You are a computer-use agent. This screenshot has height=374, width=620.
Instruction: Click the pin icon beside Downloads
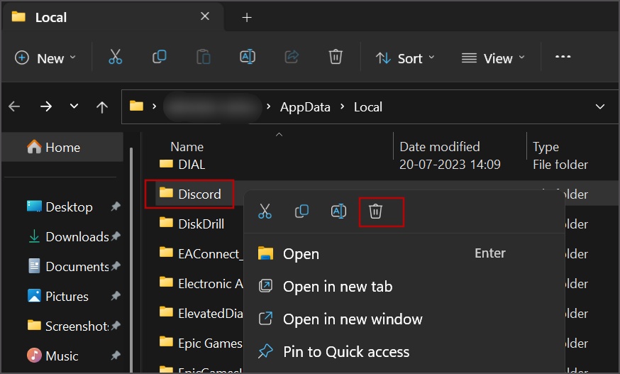click(x=116, y=236)
